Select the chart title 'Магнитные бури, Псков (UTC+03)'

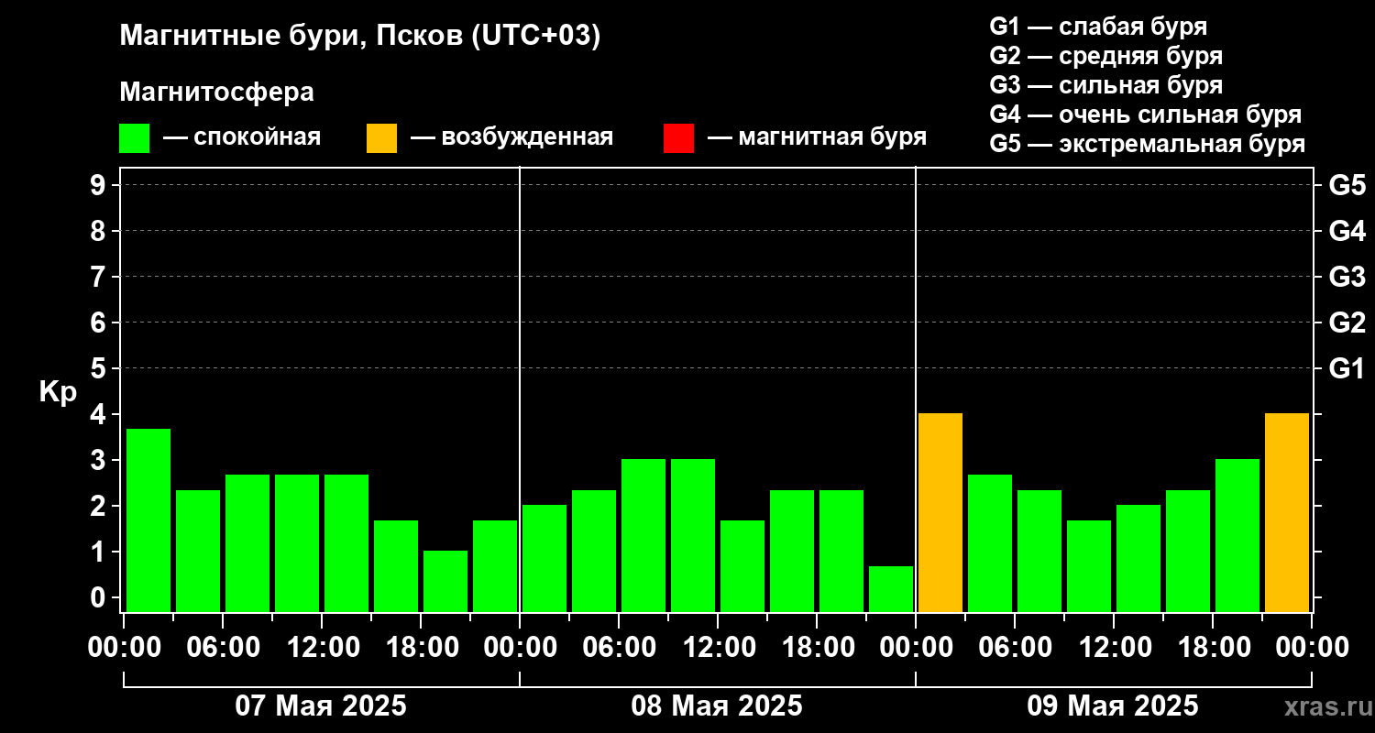pos(360,37)
